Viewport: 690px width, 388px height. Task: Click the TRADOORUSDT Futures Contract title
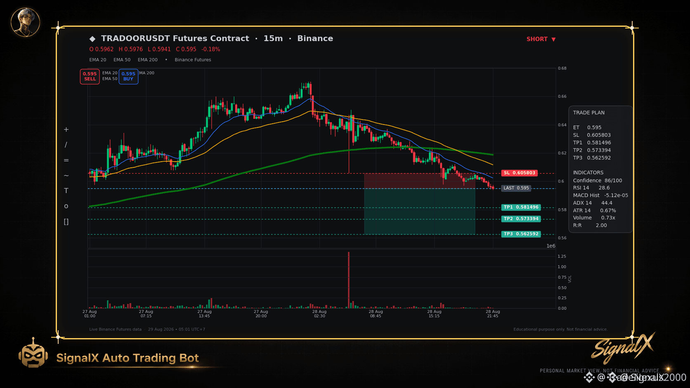point(175,38)
